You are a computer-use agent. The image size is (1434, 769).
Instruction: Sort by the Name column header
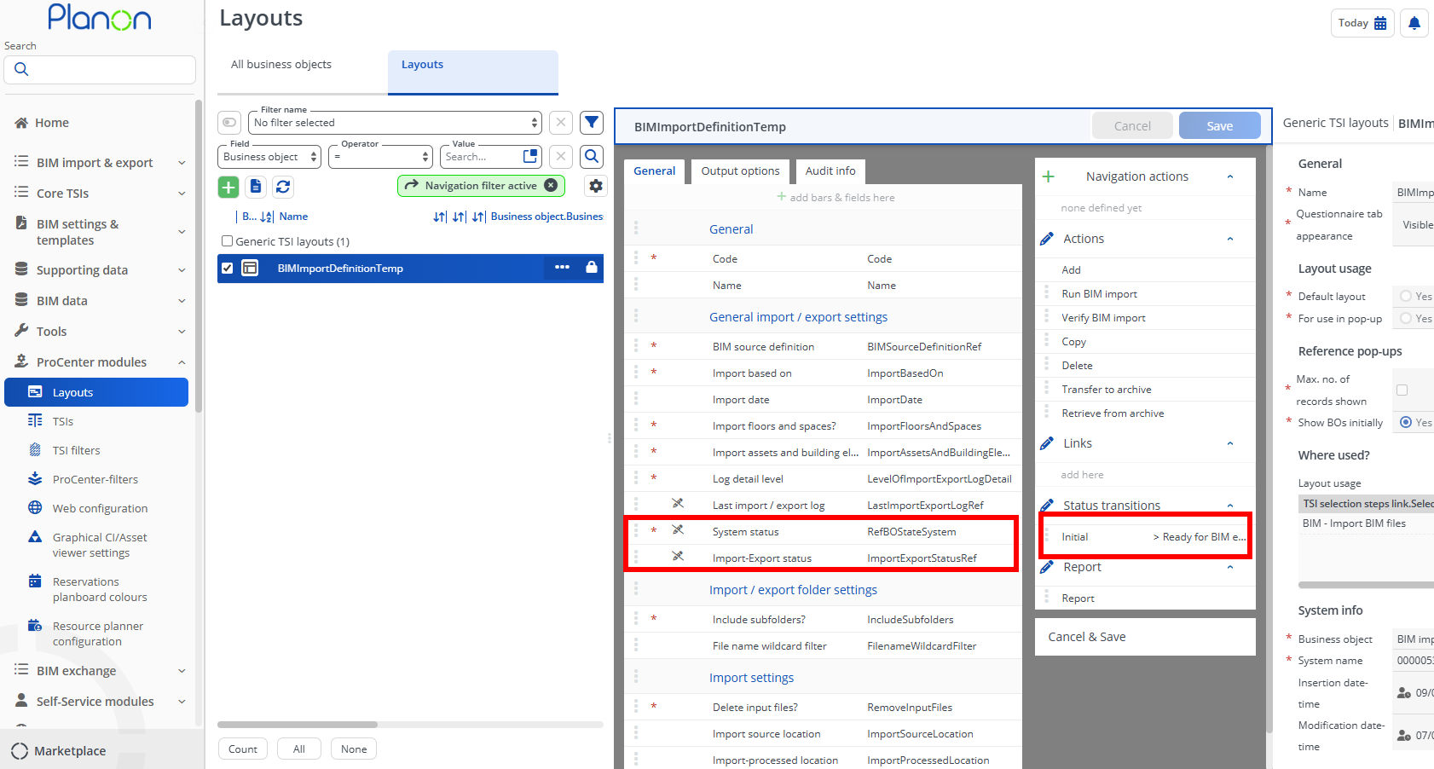[293, 217]
